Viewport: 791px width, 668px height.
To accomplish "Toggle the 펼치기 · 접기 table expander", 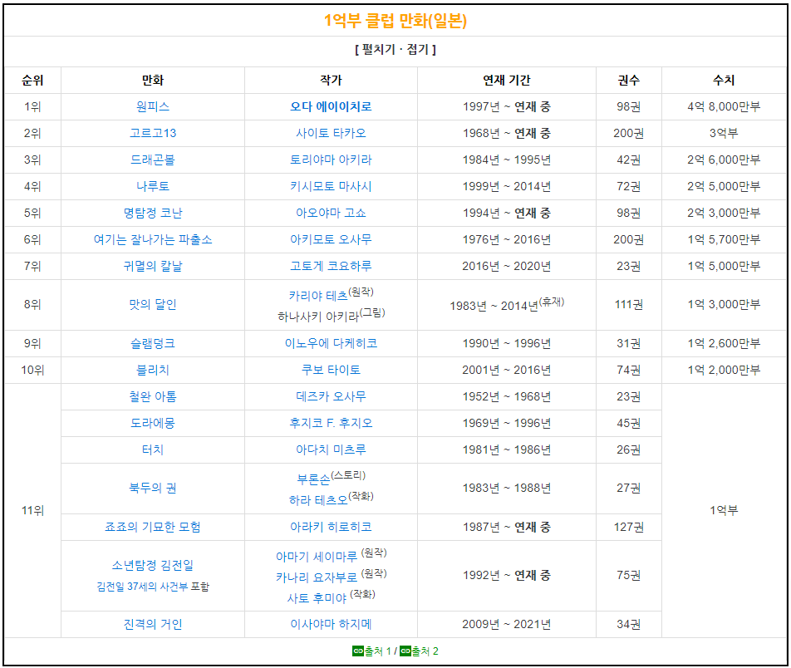I will tap(395, 50).
